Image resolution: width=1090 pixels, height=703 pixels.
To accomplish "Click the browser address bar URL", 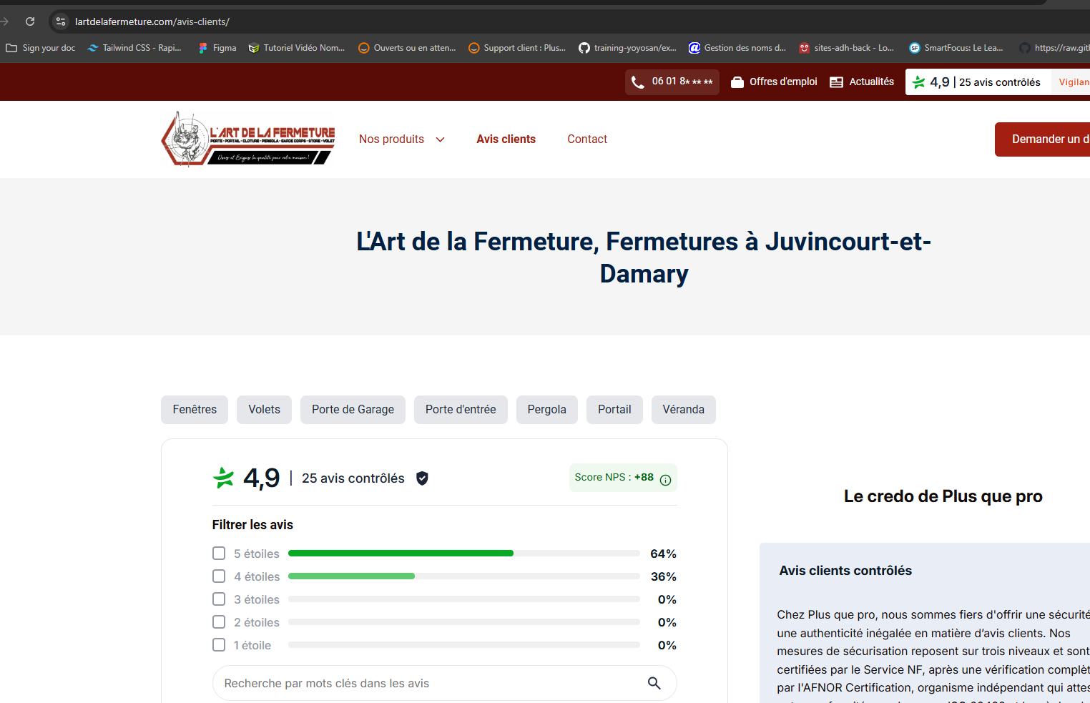I will 152,21.
